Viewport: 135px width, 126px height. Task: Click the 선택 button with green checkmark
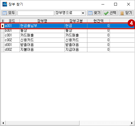point(110,13)
